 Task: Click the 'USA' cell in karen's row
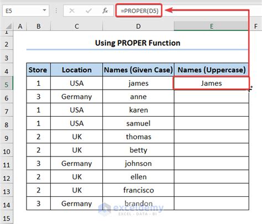pyautogui.click(x=77, y=110)
